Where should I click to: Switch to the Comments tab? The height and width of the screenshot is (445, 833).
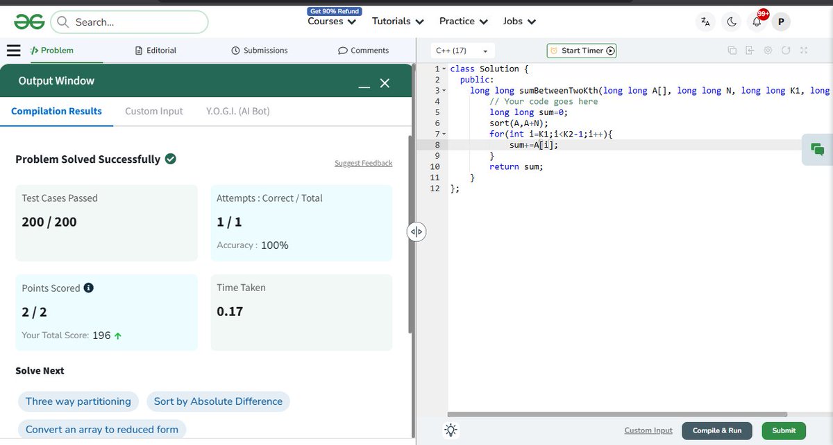coord(363,51)
